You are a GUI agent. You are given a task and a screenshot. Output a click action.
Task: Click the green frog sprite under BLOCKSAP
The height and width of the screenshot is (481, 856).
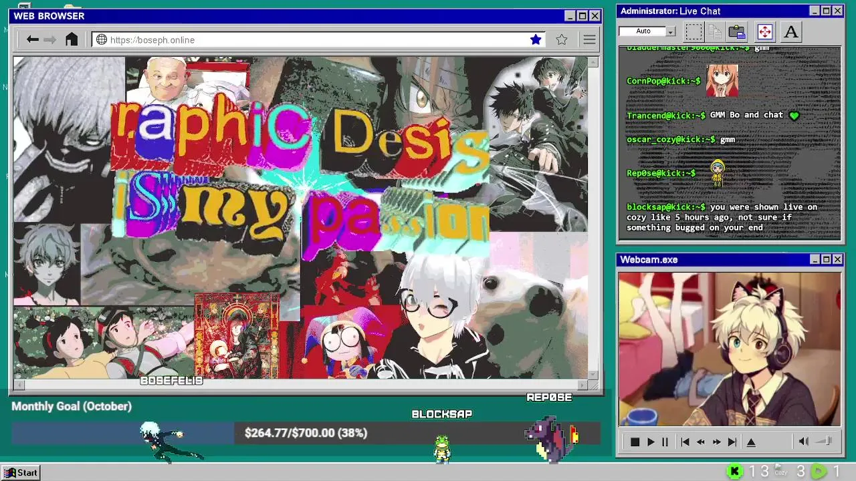pyautogui.click(x=442, y=448)
